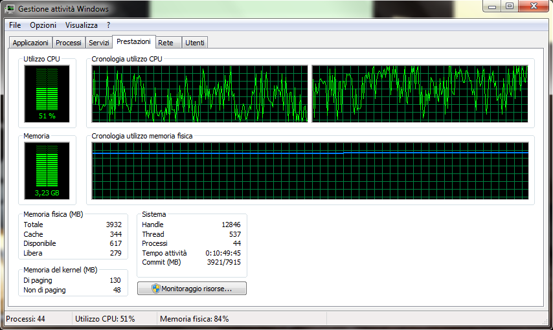Click the Memoria del kernel (MB) label
The width and height of the screenshot is (553, 330).
pos(60,270)
